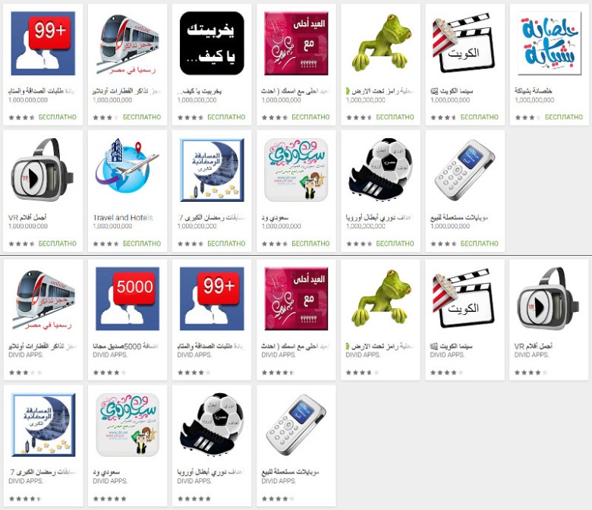Click the Travel and Hotels app title
Viewport: 592px width, 510px height.
[123, 218]
